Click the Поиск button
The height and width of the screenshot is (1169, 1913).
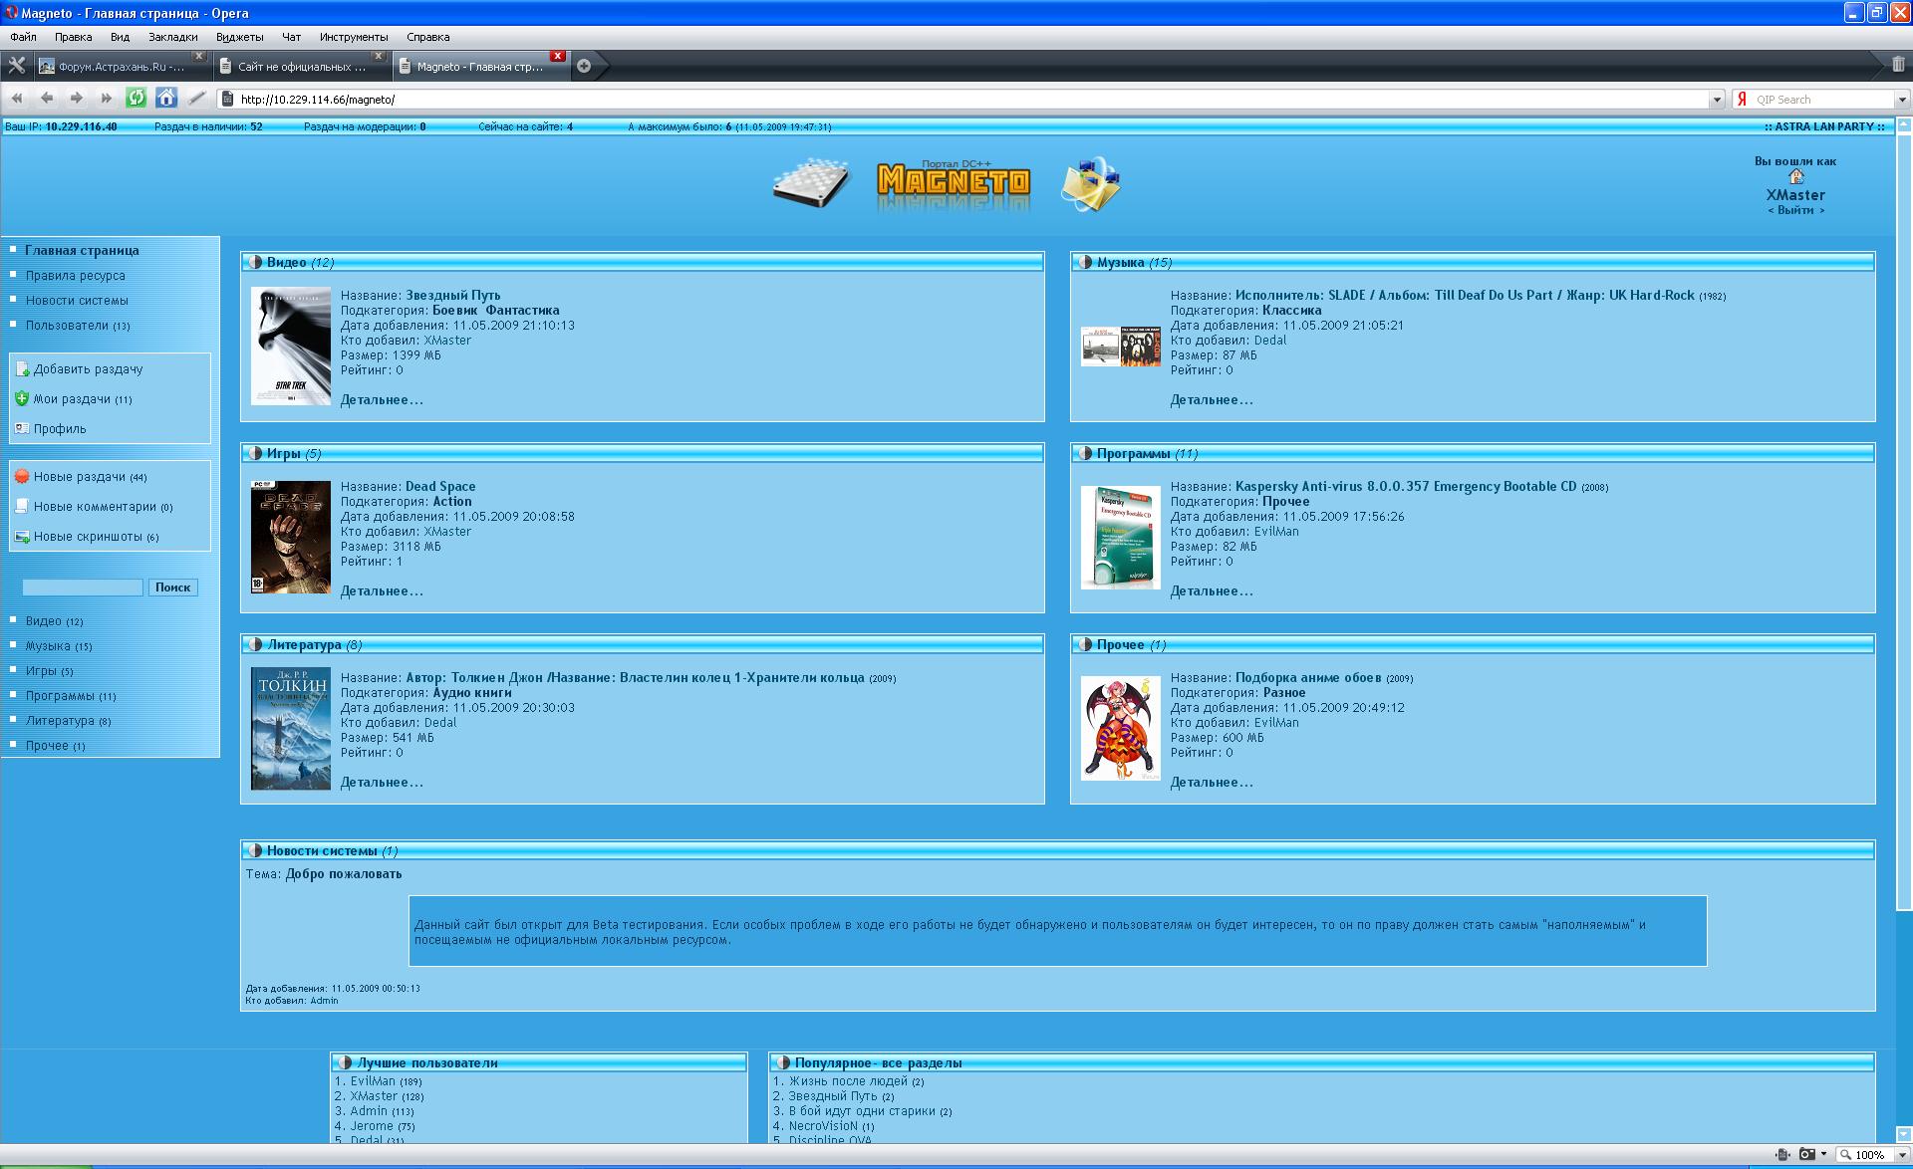(x=172, y=587)
